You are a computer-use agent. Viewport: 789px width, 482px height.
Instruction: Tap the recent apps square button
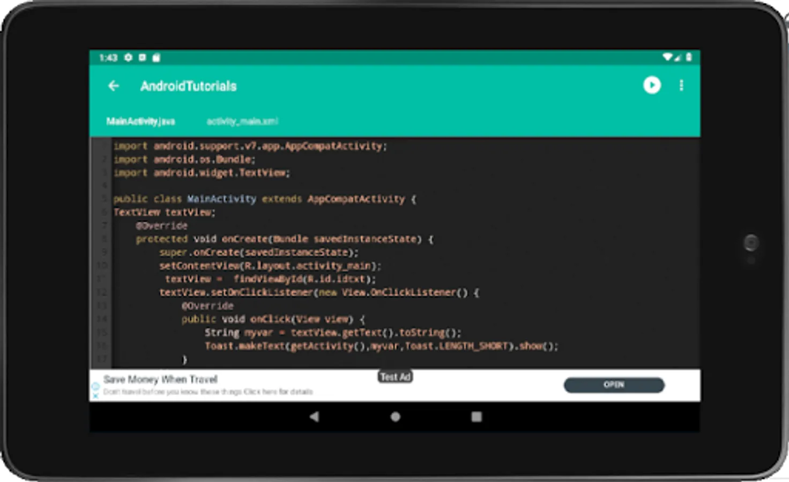pos(477,416)
